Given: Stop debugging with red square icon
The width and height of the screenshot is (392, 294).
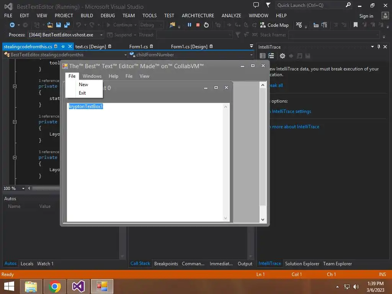Looking at the screenshot, I should (x=198, y=25).
